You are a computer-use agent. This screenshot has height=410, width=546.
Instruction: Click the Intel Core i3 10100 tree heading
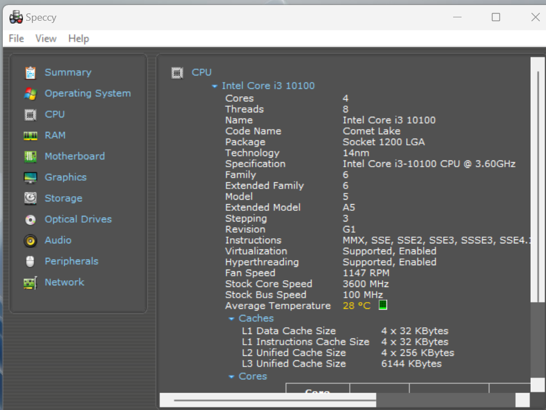[269, 86]
